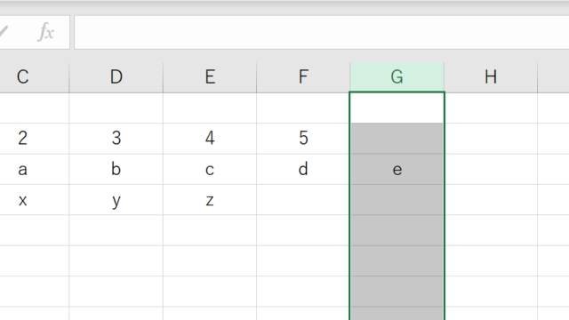Click the cell containing 5
The image size is (569, 320).
(x=303, y=139)
